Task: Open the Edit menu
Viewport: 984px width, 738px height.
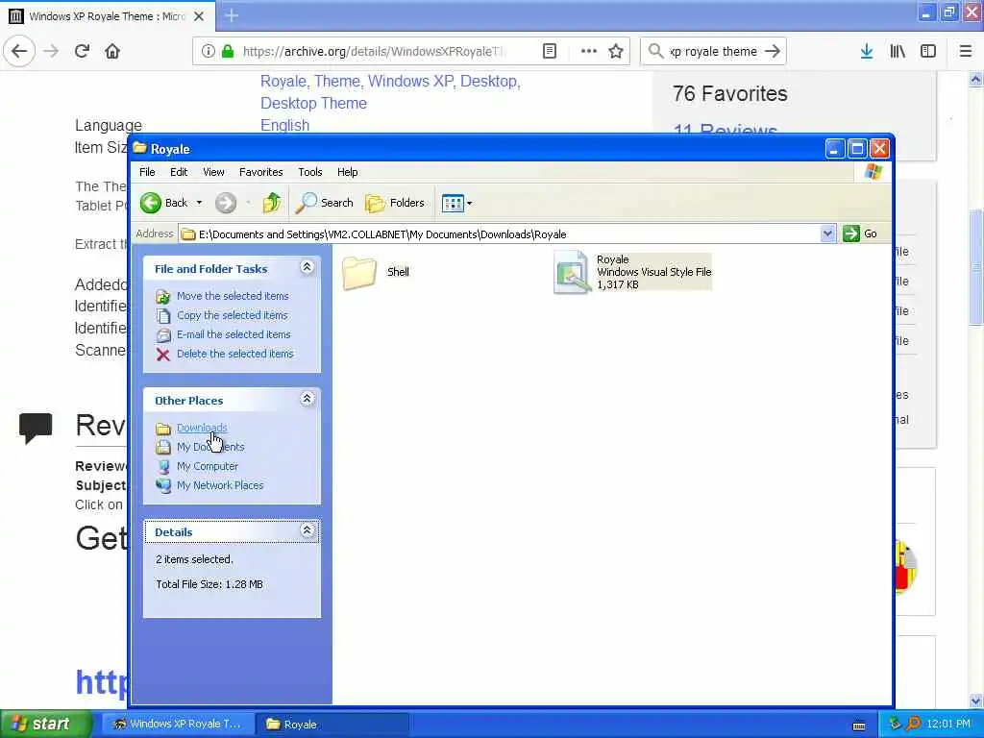Action: (179, 172)
